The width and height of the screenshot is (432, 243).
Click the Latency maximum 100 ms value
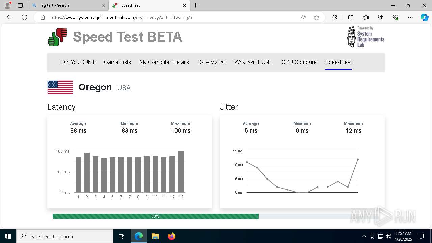tap(181, 131)
